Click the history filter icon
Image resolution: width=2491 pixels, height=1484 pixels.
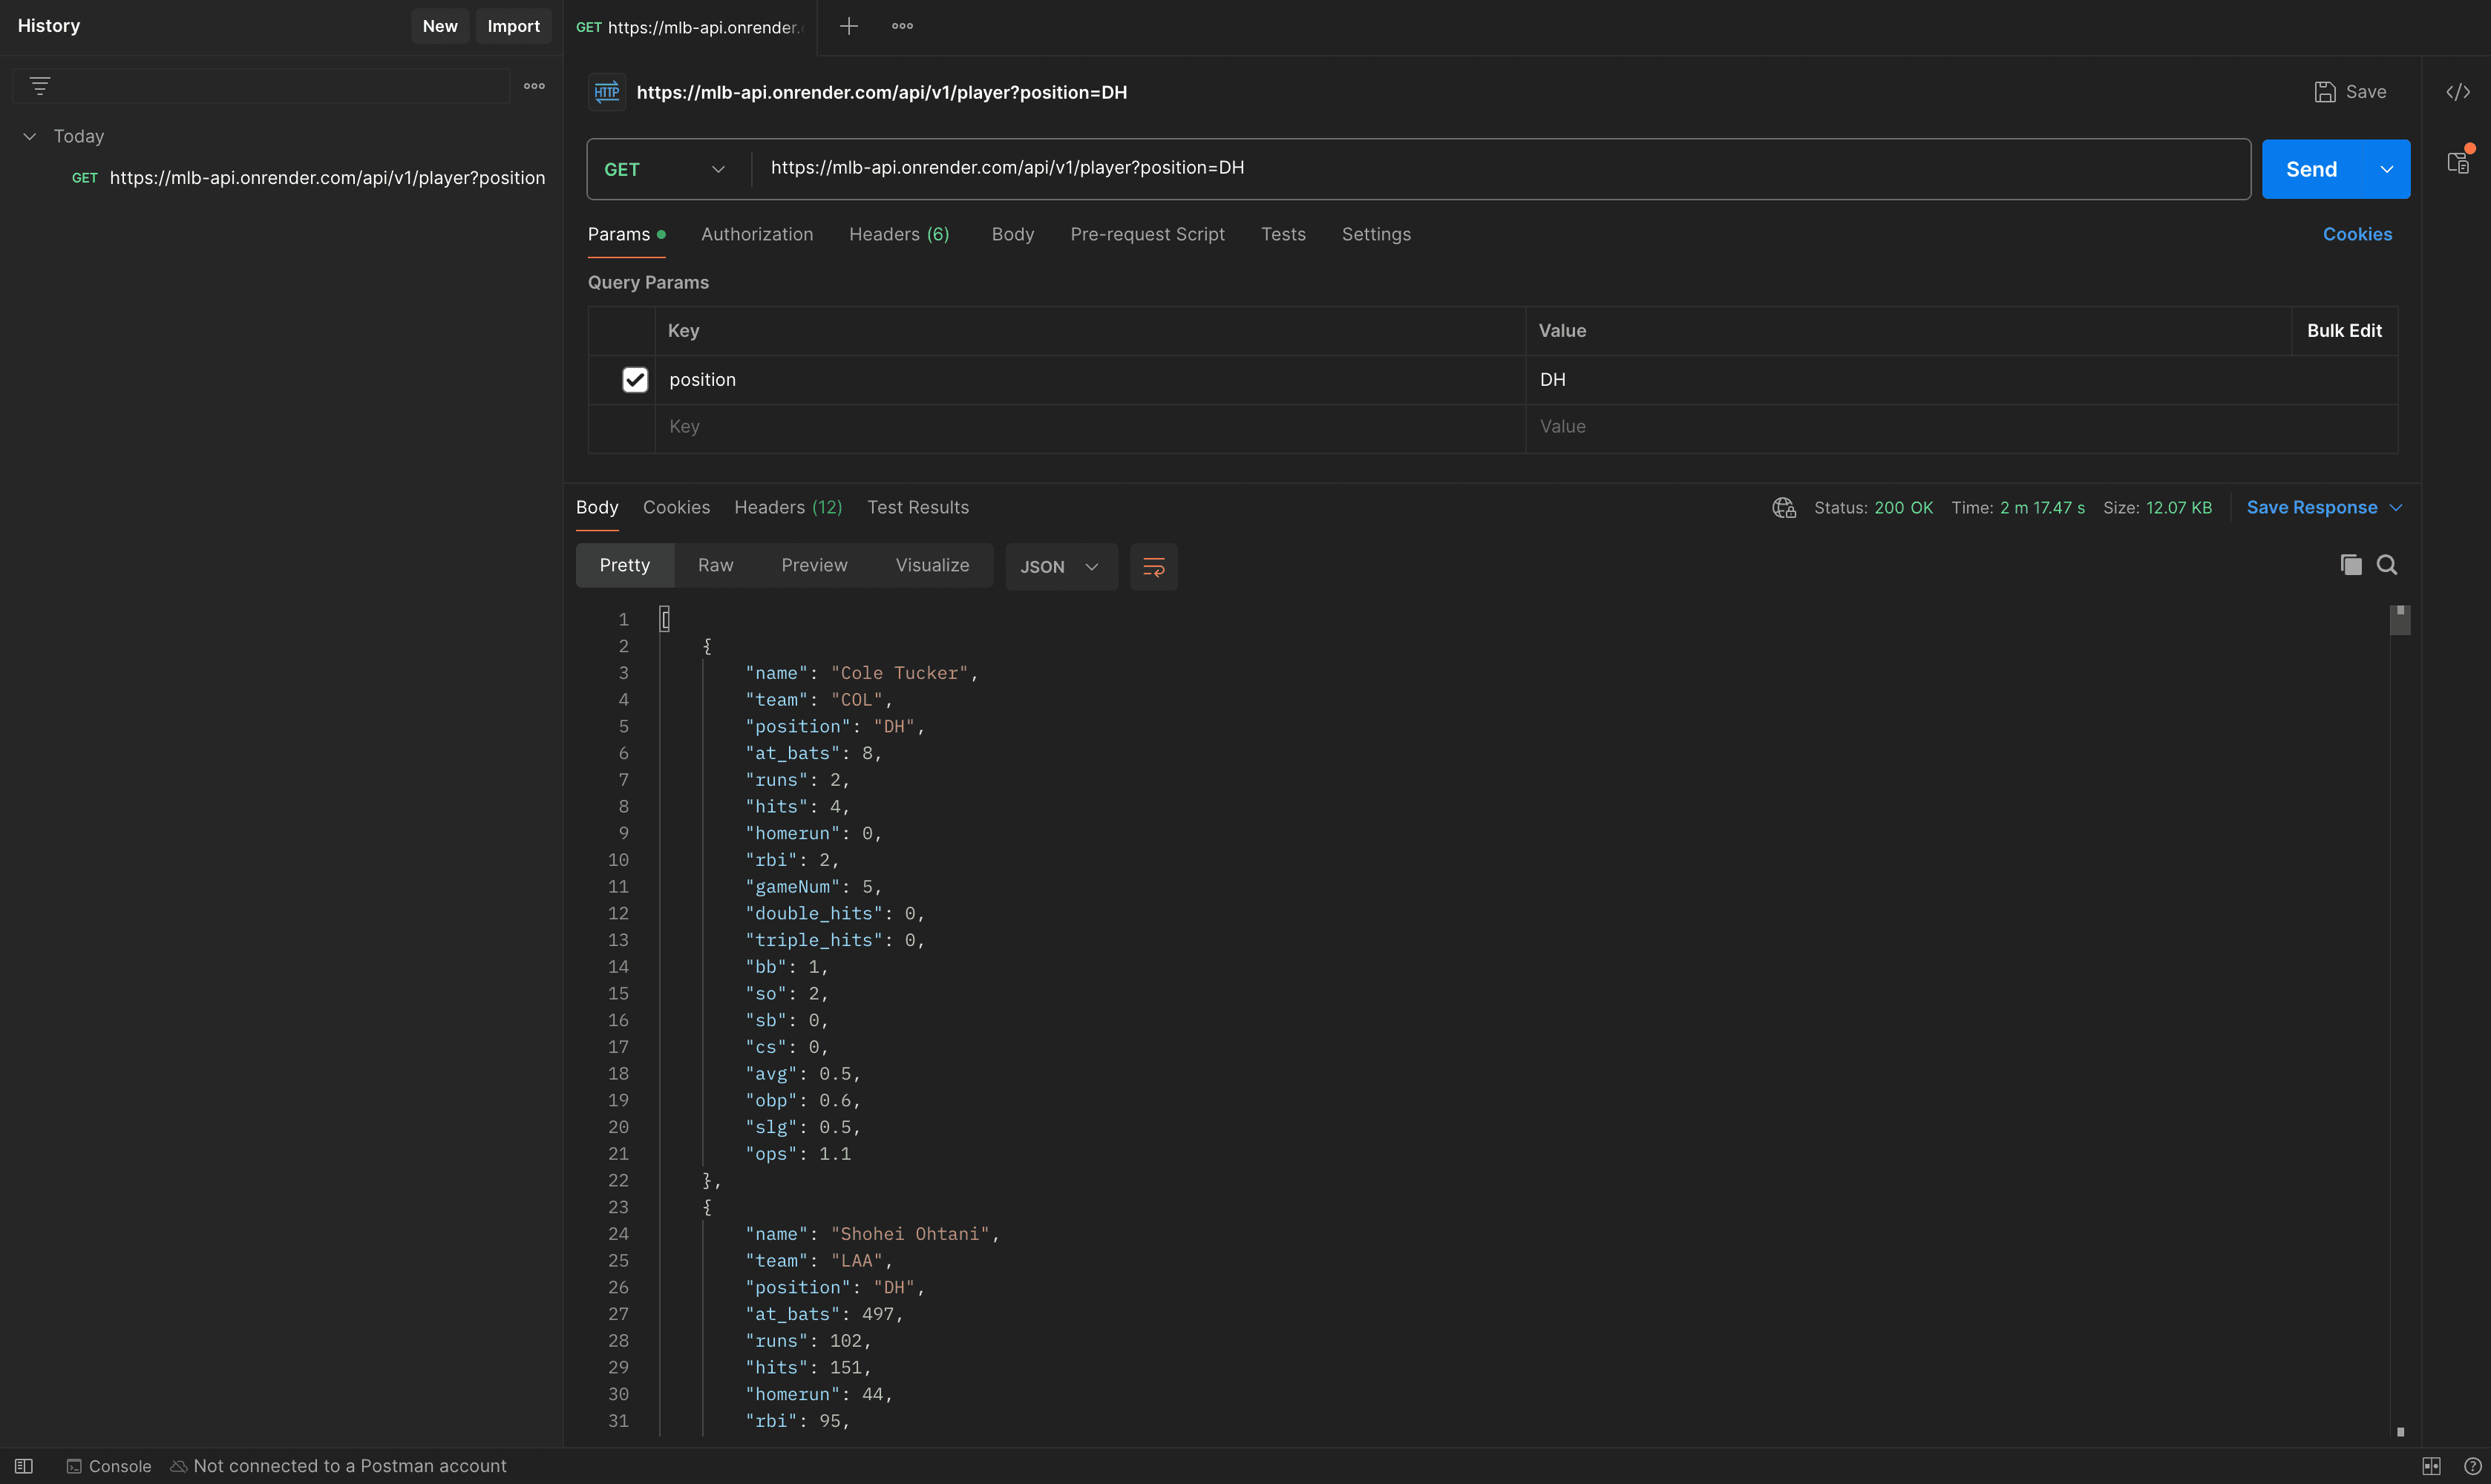click(40, 86)
